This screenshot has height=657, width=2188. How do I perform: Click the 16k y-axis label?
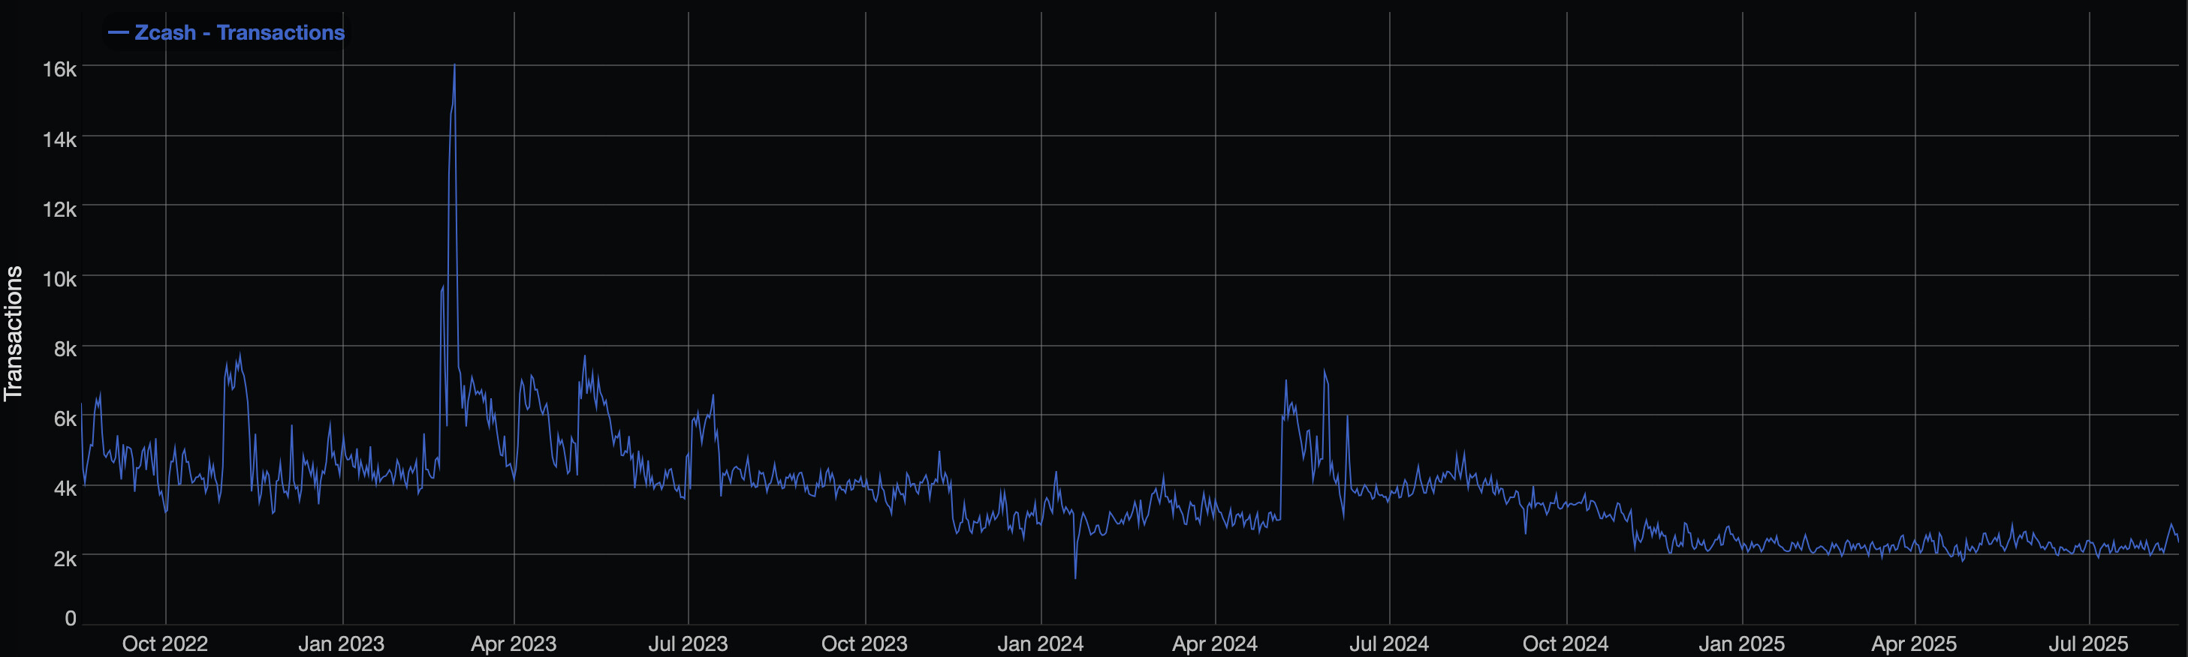[59, 69]
